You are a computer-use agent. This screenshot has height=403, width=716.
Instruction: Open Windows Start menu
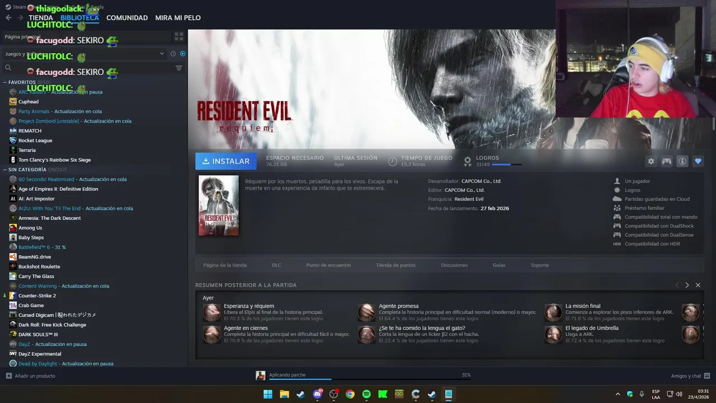(268, 394)
